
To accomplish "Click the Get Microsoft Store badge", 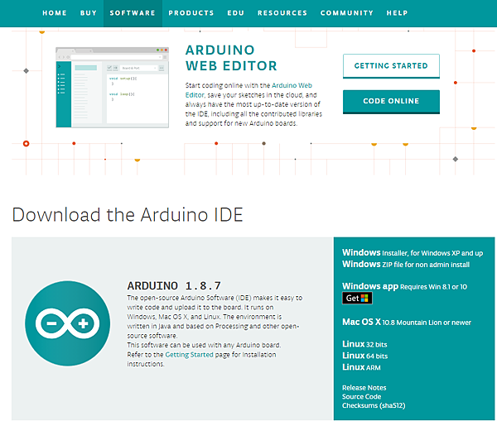I will coord(357,299).
